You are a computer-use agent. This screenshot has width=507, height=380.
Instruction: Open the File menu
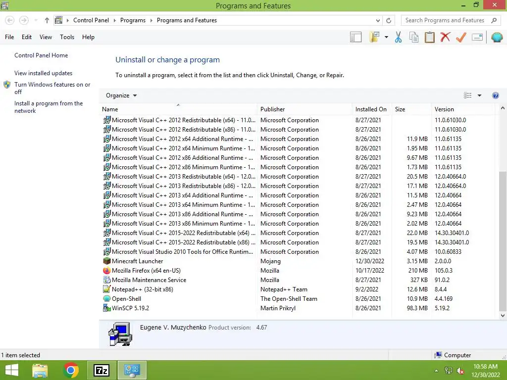point(9,37)
